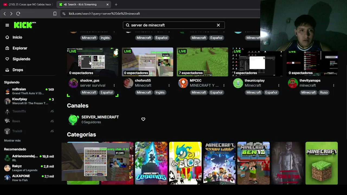
Task: Open Kloufplay followed channel
Action: coord(29,101)
